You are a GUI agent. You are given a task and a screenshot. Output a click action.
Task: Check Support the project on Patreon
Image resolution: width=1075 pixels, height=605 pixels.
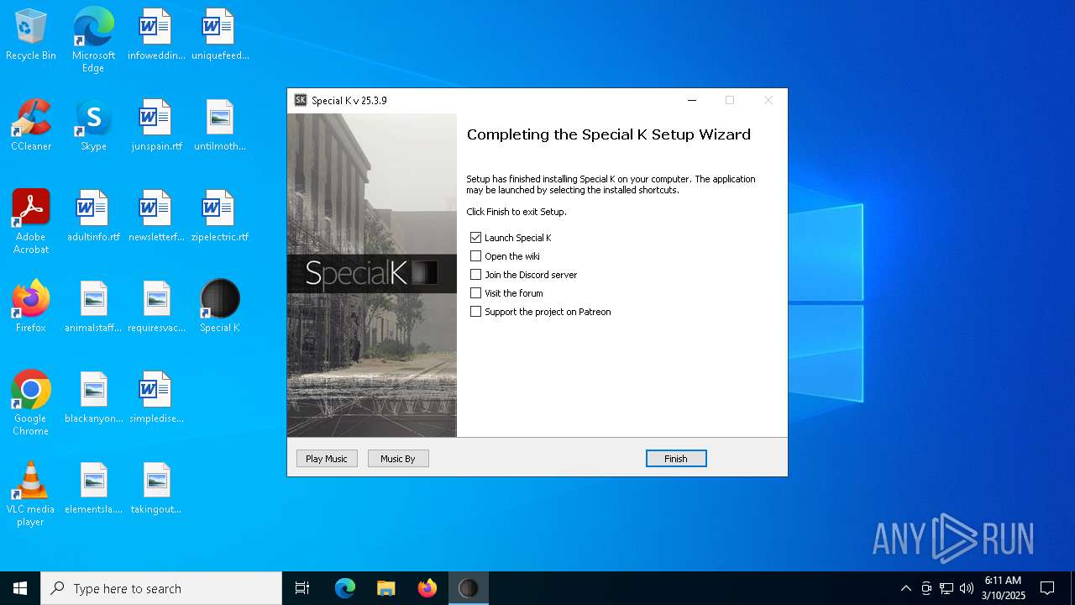pyautogui.click(x=476, y=312)
